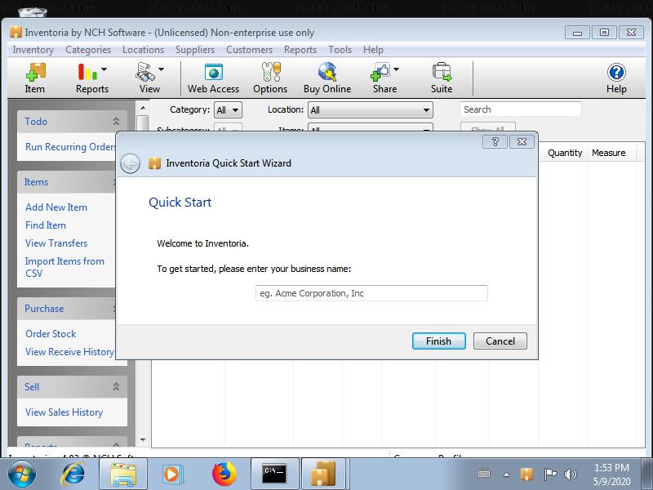Click the sidebar scroll up arrow
Screen dimensions: 653x490
pyautogui.click(x=143, y=108)
